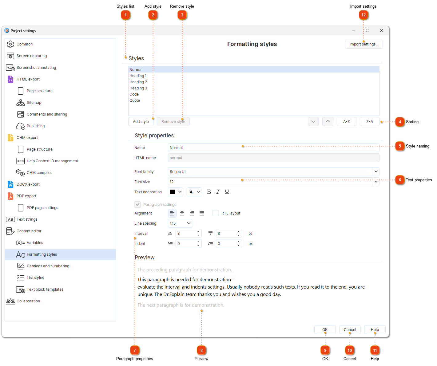This screenshot has height=366, width=437.
Task: Toggle bold text decoration
Action: pos(209,192)
